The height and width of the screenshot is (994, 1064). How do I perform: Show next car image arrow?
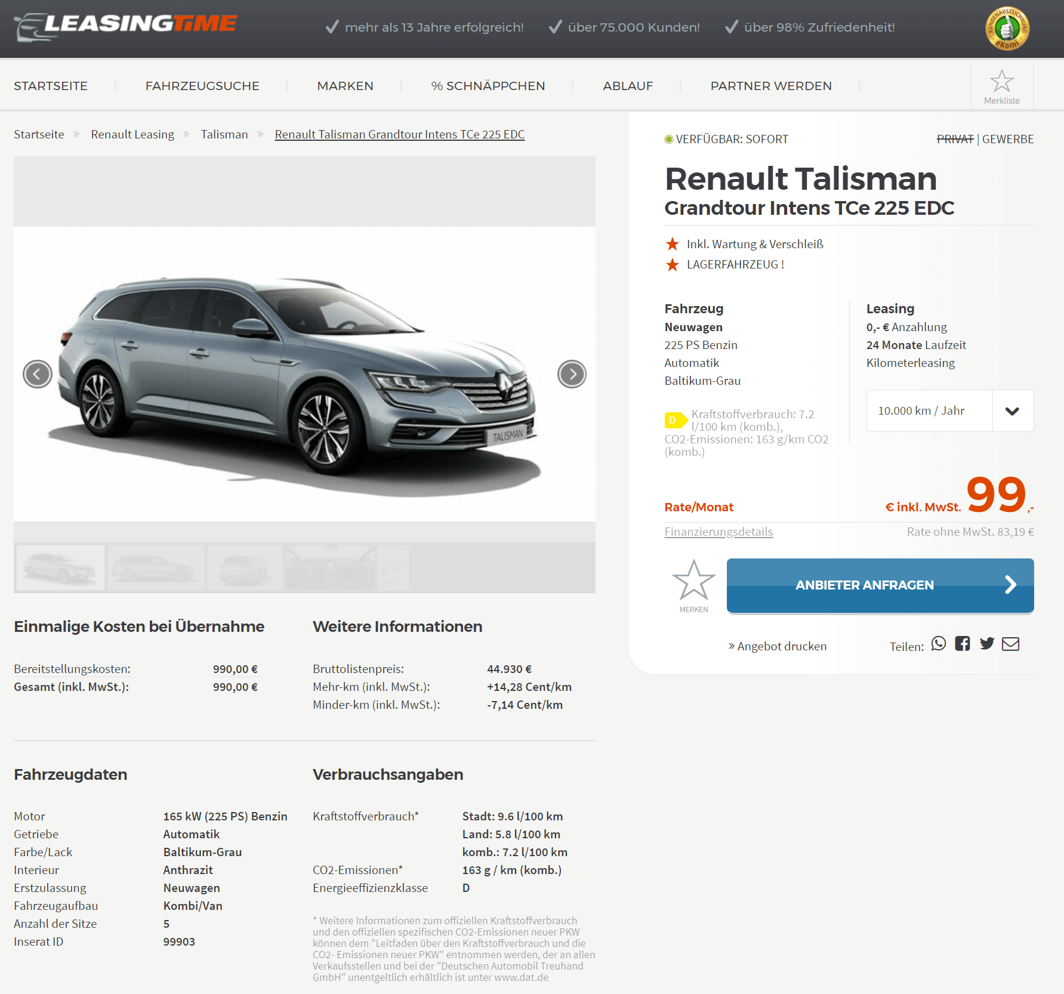coord(572,374)
